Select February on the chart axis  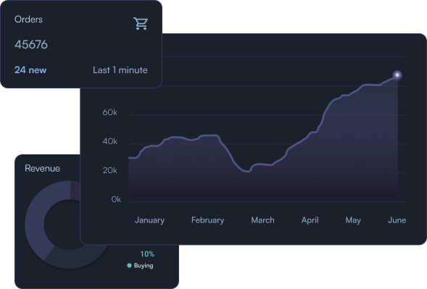pos(207,220)
